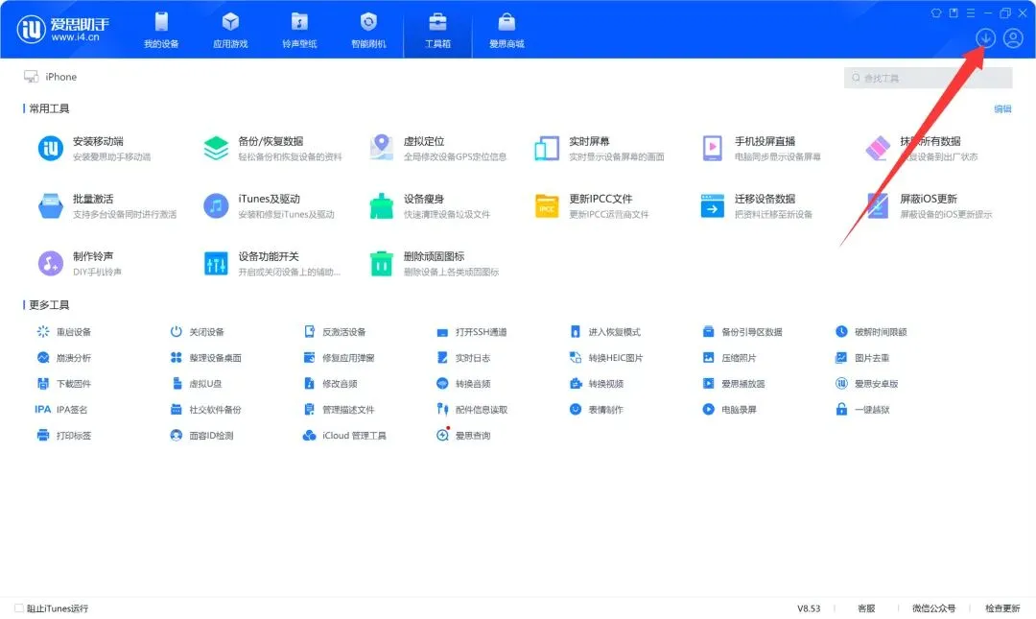Open iTunes及驱动 installer tool
1036x619 pixels.
tap(269, 205)
